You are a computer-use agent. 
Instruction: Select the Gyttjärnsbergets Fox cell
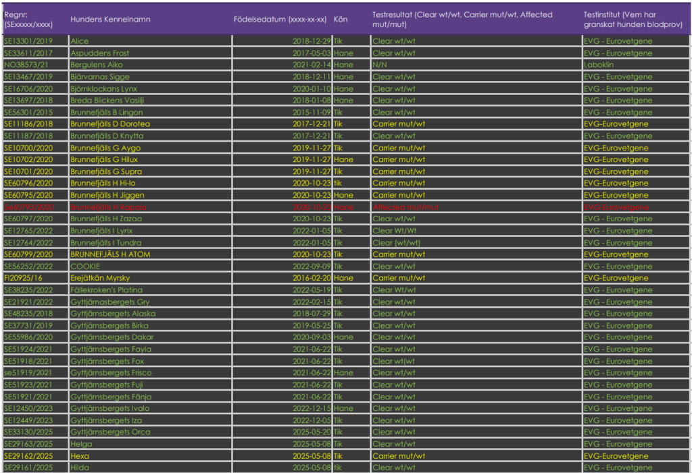pyautogui.click(x=150, y=360)
